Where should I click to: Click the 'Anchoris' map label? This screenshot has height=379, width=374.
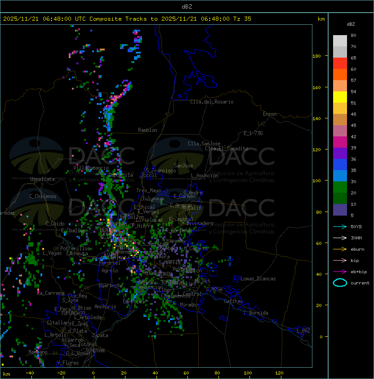pyautogui.click(x=105, y=307)
